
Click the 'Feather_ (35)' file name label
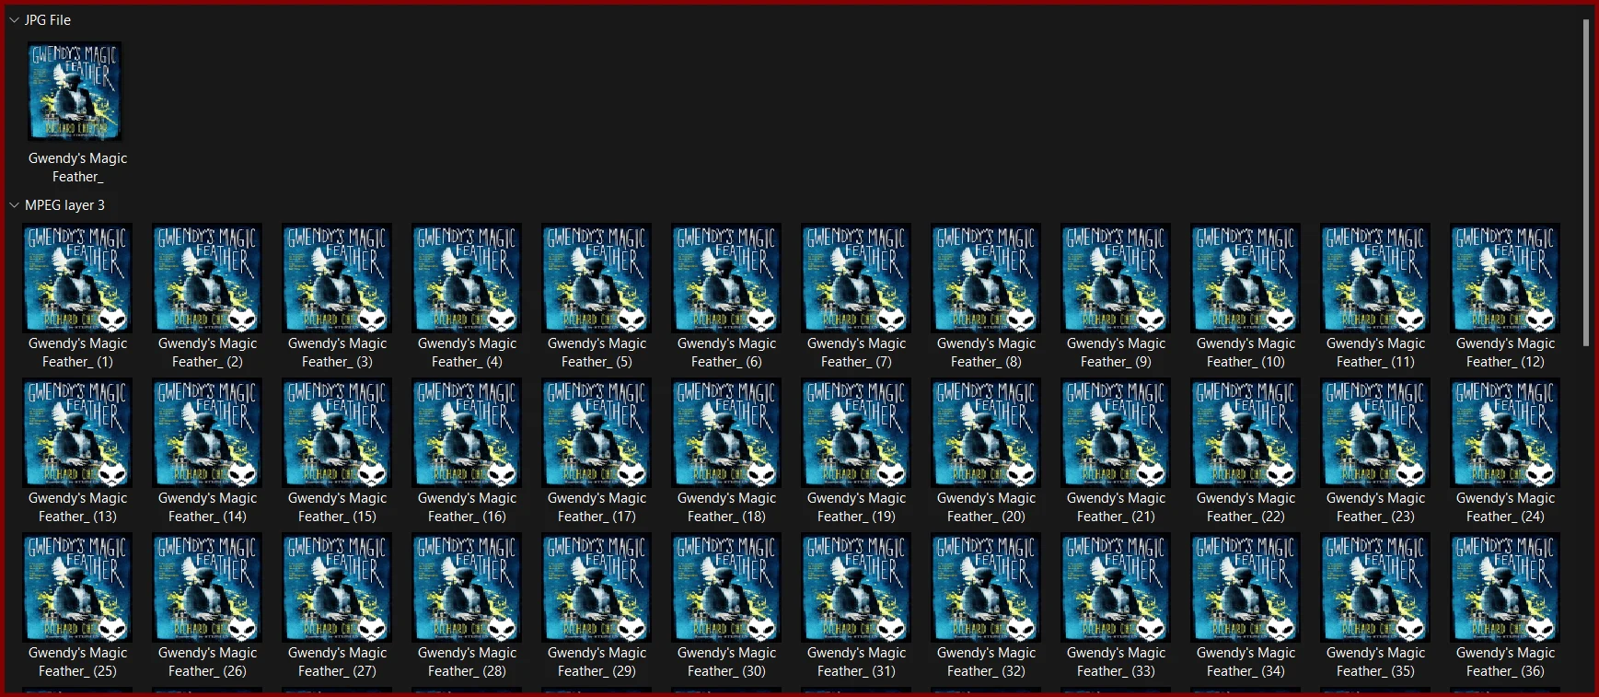(x=1375, y=671)
